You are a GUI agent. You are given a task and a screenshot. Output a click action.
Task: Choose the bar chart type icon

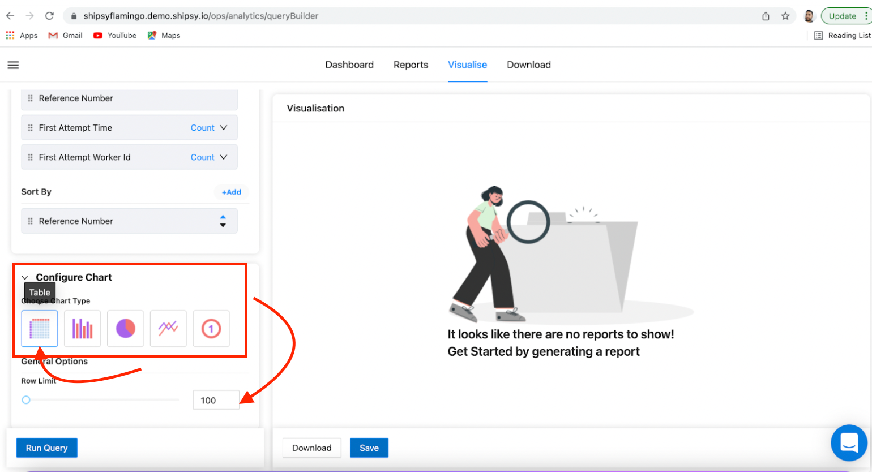[x=83, y=328]
